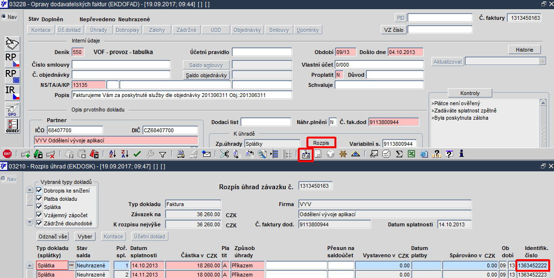Click the 'Odznač vše' button

(x=53, y=236)
